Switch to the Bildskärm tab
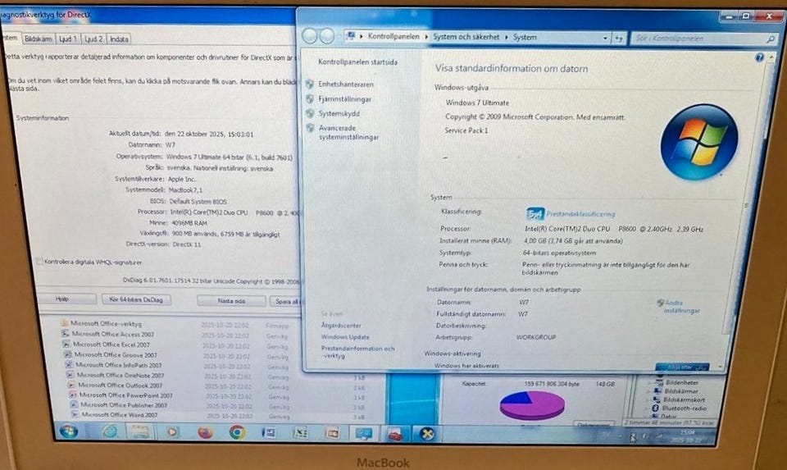Screen dimensions: 787x470 pos(39,39)
